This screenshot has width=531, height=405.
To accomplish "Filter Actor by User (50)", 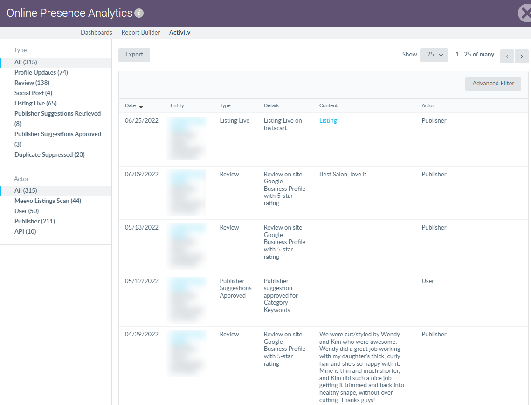I will coord(27,211).
